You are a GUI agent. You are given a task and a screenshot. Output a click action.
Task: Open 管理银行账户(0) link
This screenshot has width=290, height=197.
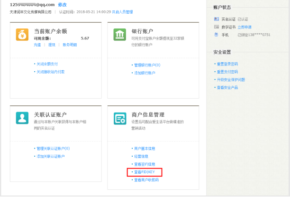coord(147,65)
